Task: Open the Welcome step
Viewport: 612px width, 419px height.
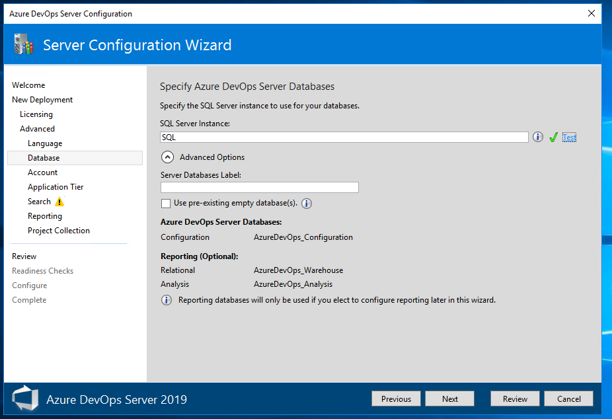Action: pyautogui.click(x=28, y=85)
